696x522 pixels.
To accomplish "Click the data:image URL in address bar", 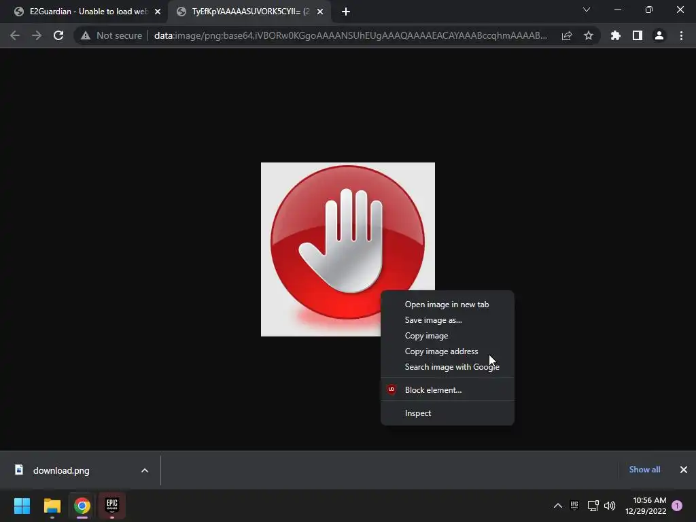I will (x=350, y=35).
